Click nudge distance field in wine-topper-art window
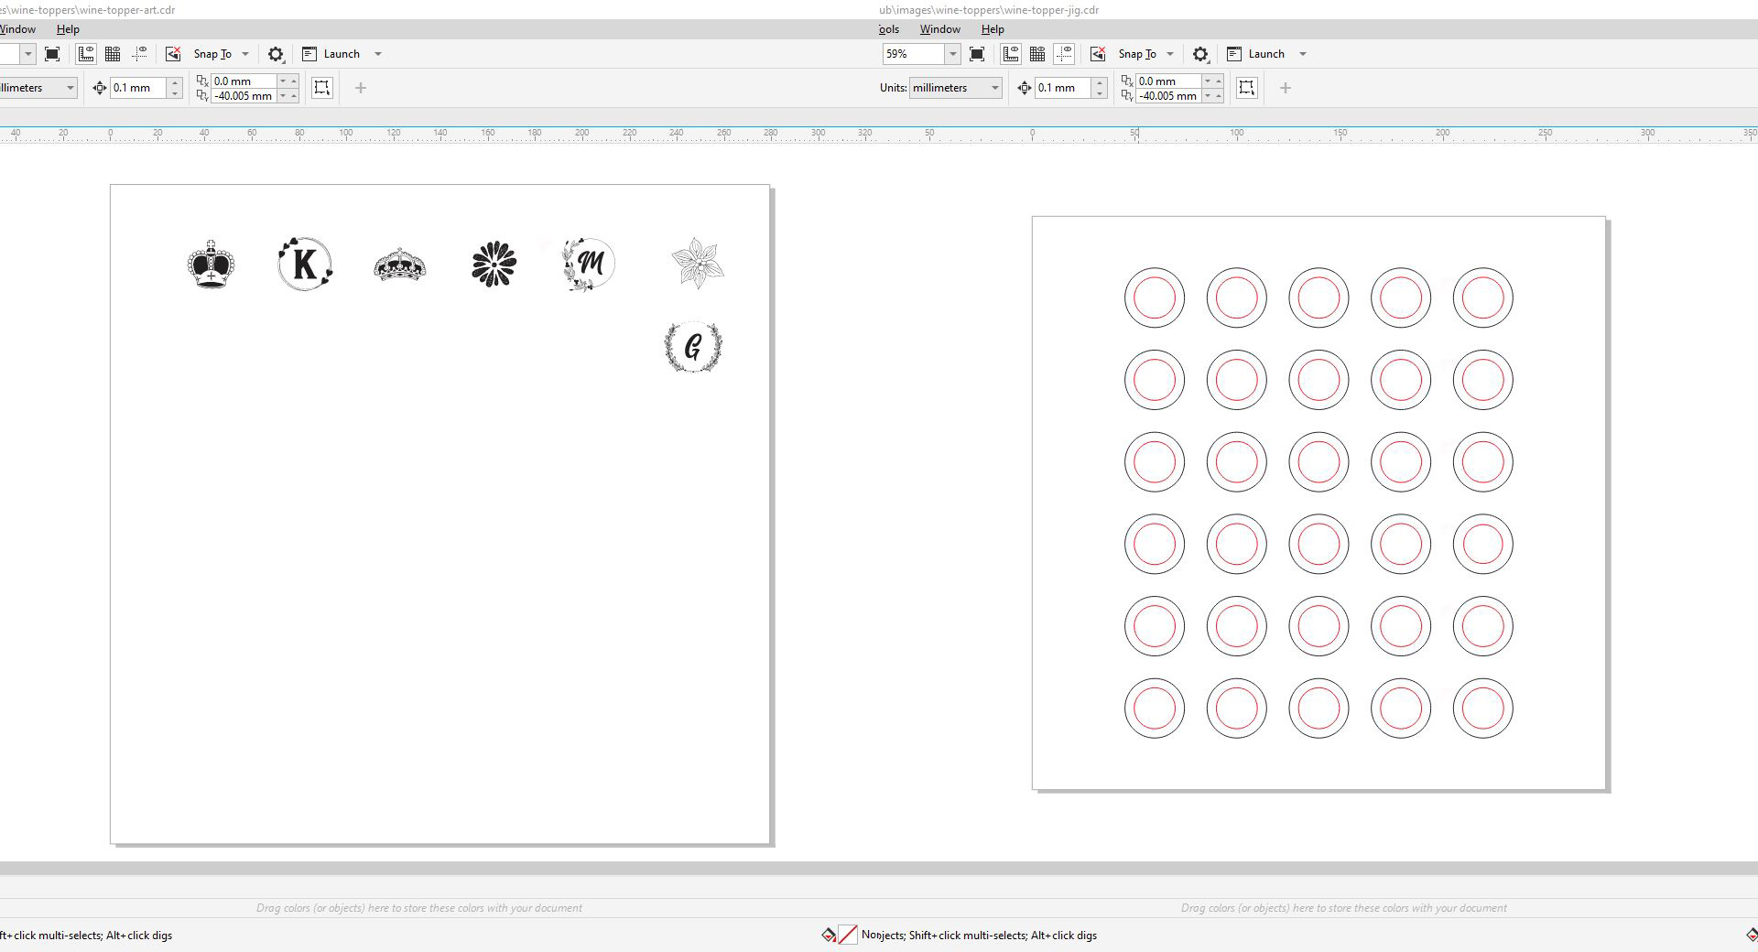The image size is (1758, 952). 138,88
